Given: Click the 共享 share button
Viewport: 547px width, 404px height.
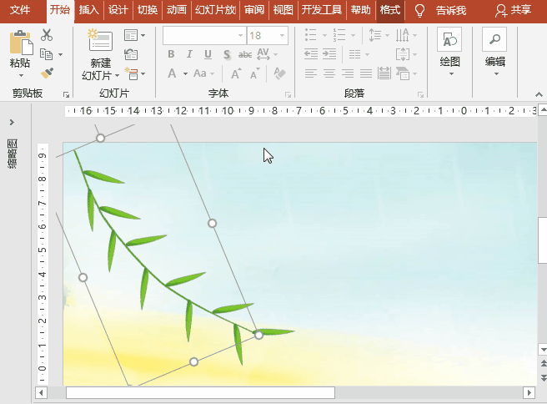Looking at the screenshot, I should pyautogui.click(x=513, y=10).
